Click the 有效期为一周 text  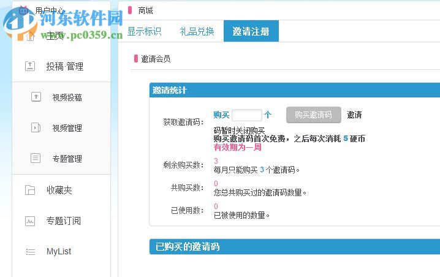(237, 147)
